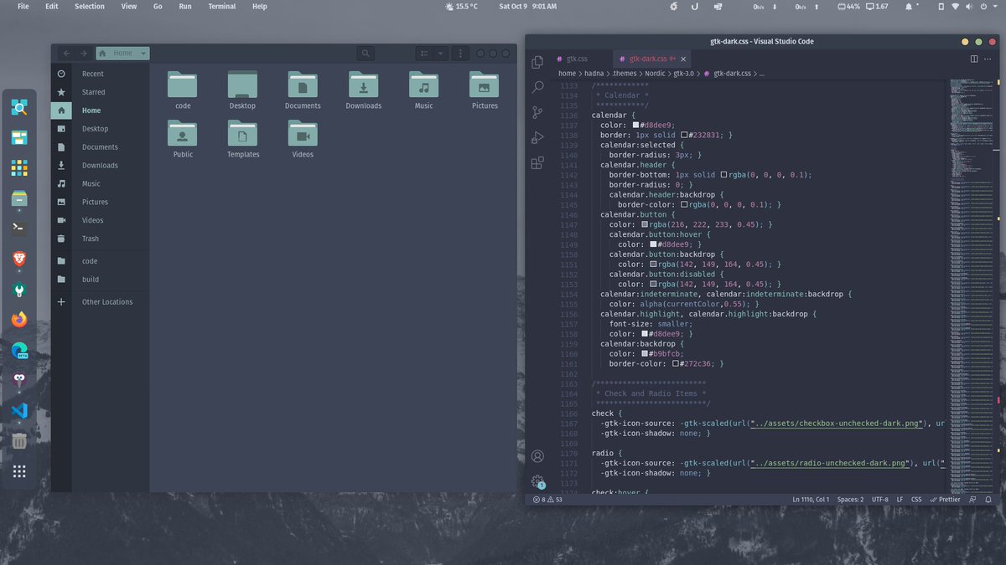Open VS Code notifications bell in status bar
Image resolution: width=1006 pixels, height=565 pixels.
tap(987, 500)
